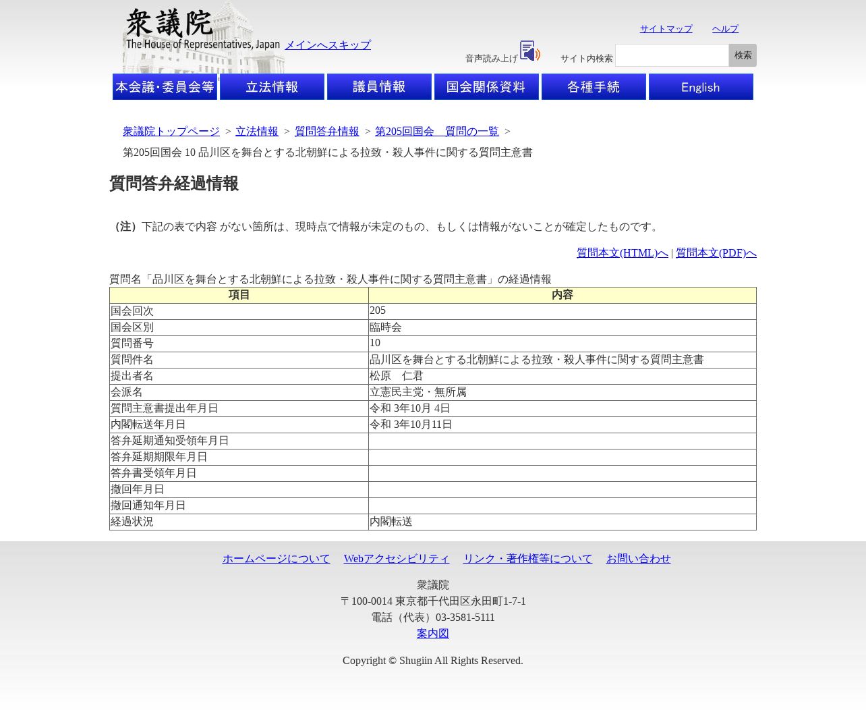Select the 経過状況 row label
The width and height of the screenshot is (866, 710).
point(239,522)
